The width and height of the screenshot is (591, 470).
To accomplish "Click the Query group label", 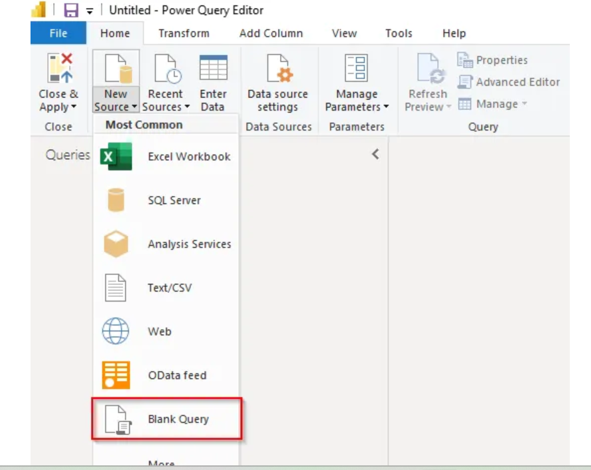I will (x=483, y=127).
